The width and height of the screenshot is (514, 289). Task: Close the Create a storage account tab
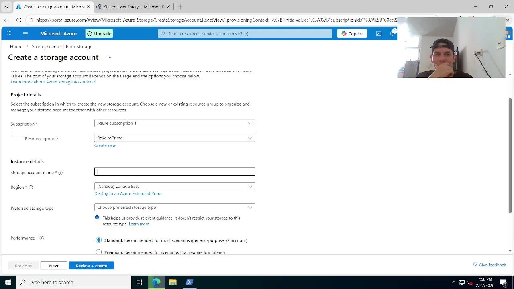(88, 7)
